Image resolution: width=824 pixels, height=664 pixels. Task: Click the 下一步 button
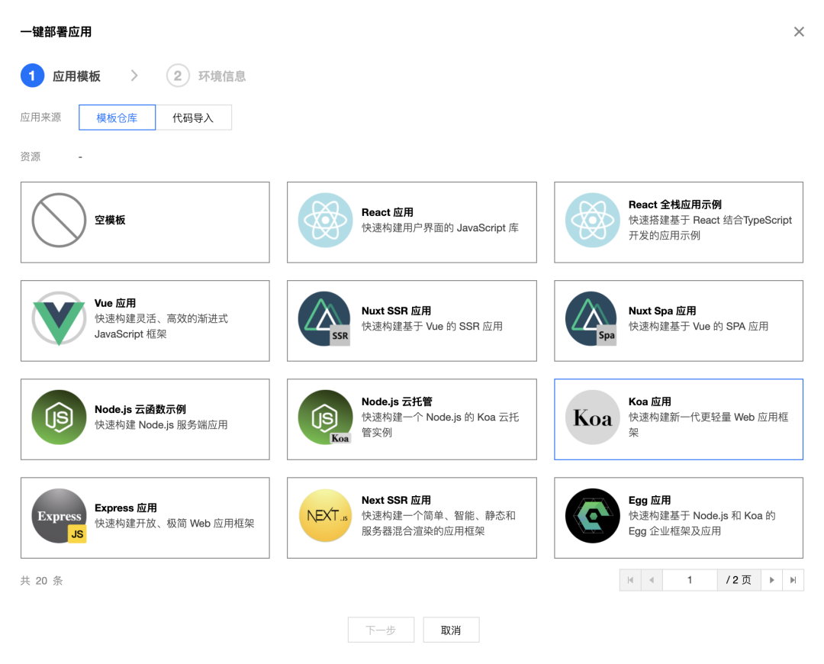(x=381, y=630)
